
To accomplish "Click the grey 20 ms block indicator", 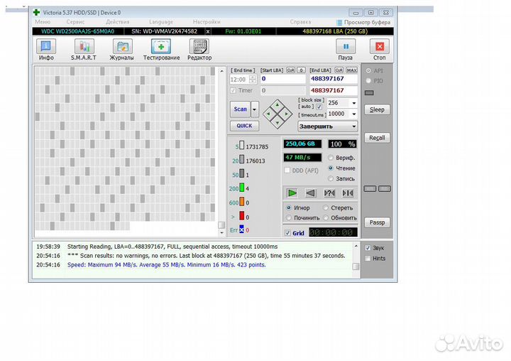I will (x=242, y=159).
